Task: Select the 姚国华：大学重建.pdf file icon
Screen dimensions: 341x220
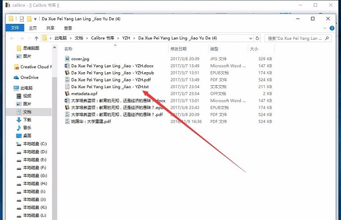Action: (68, 122)
